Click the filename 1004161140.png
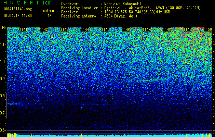The width and height of the screenshot is (215, 137). 18,9
